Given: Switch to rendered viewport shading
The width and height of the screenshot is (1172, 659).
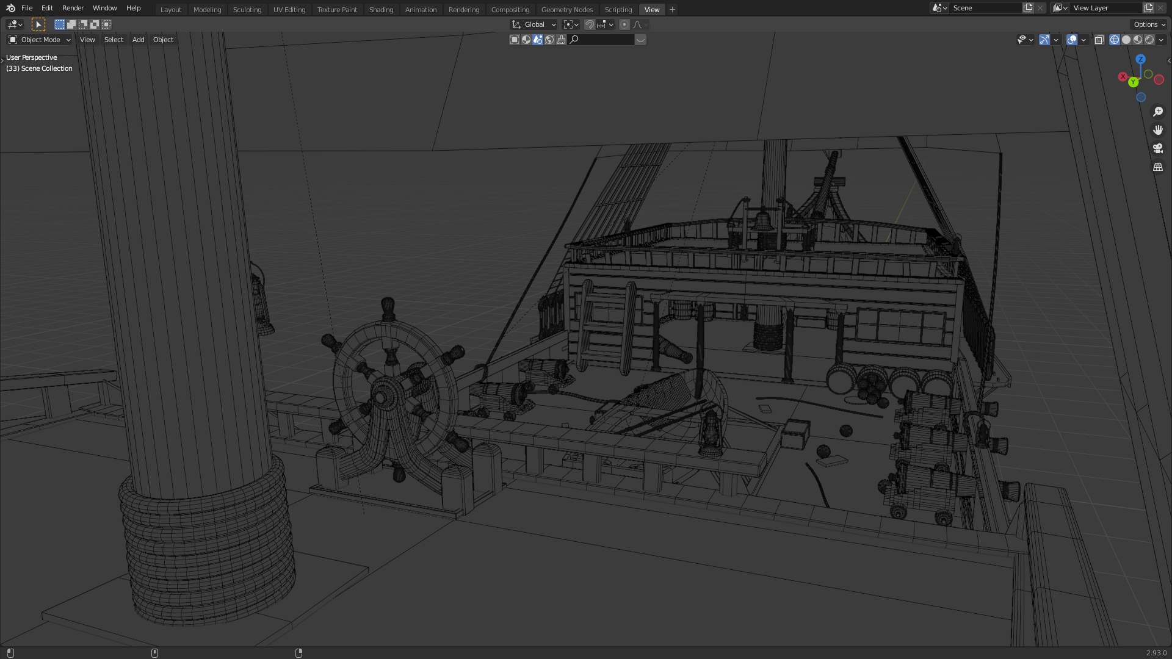Looking at the screenshot, I should click(1149, 40).
